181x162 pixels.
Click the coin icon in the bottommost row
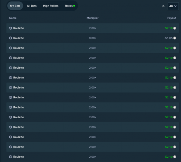175,157
